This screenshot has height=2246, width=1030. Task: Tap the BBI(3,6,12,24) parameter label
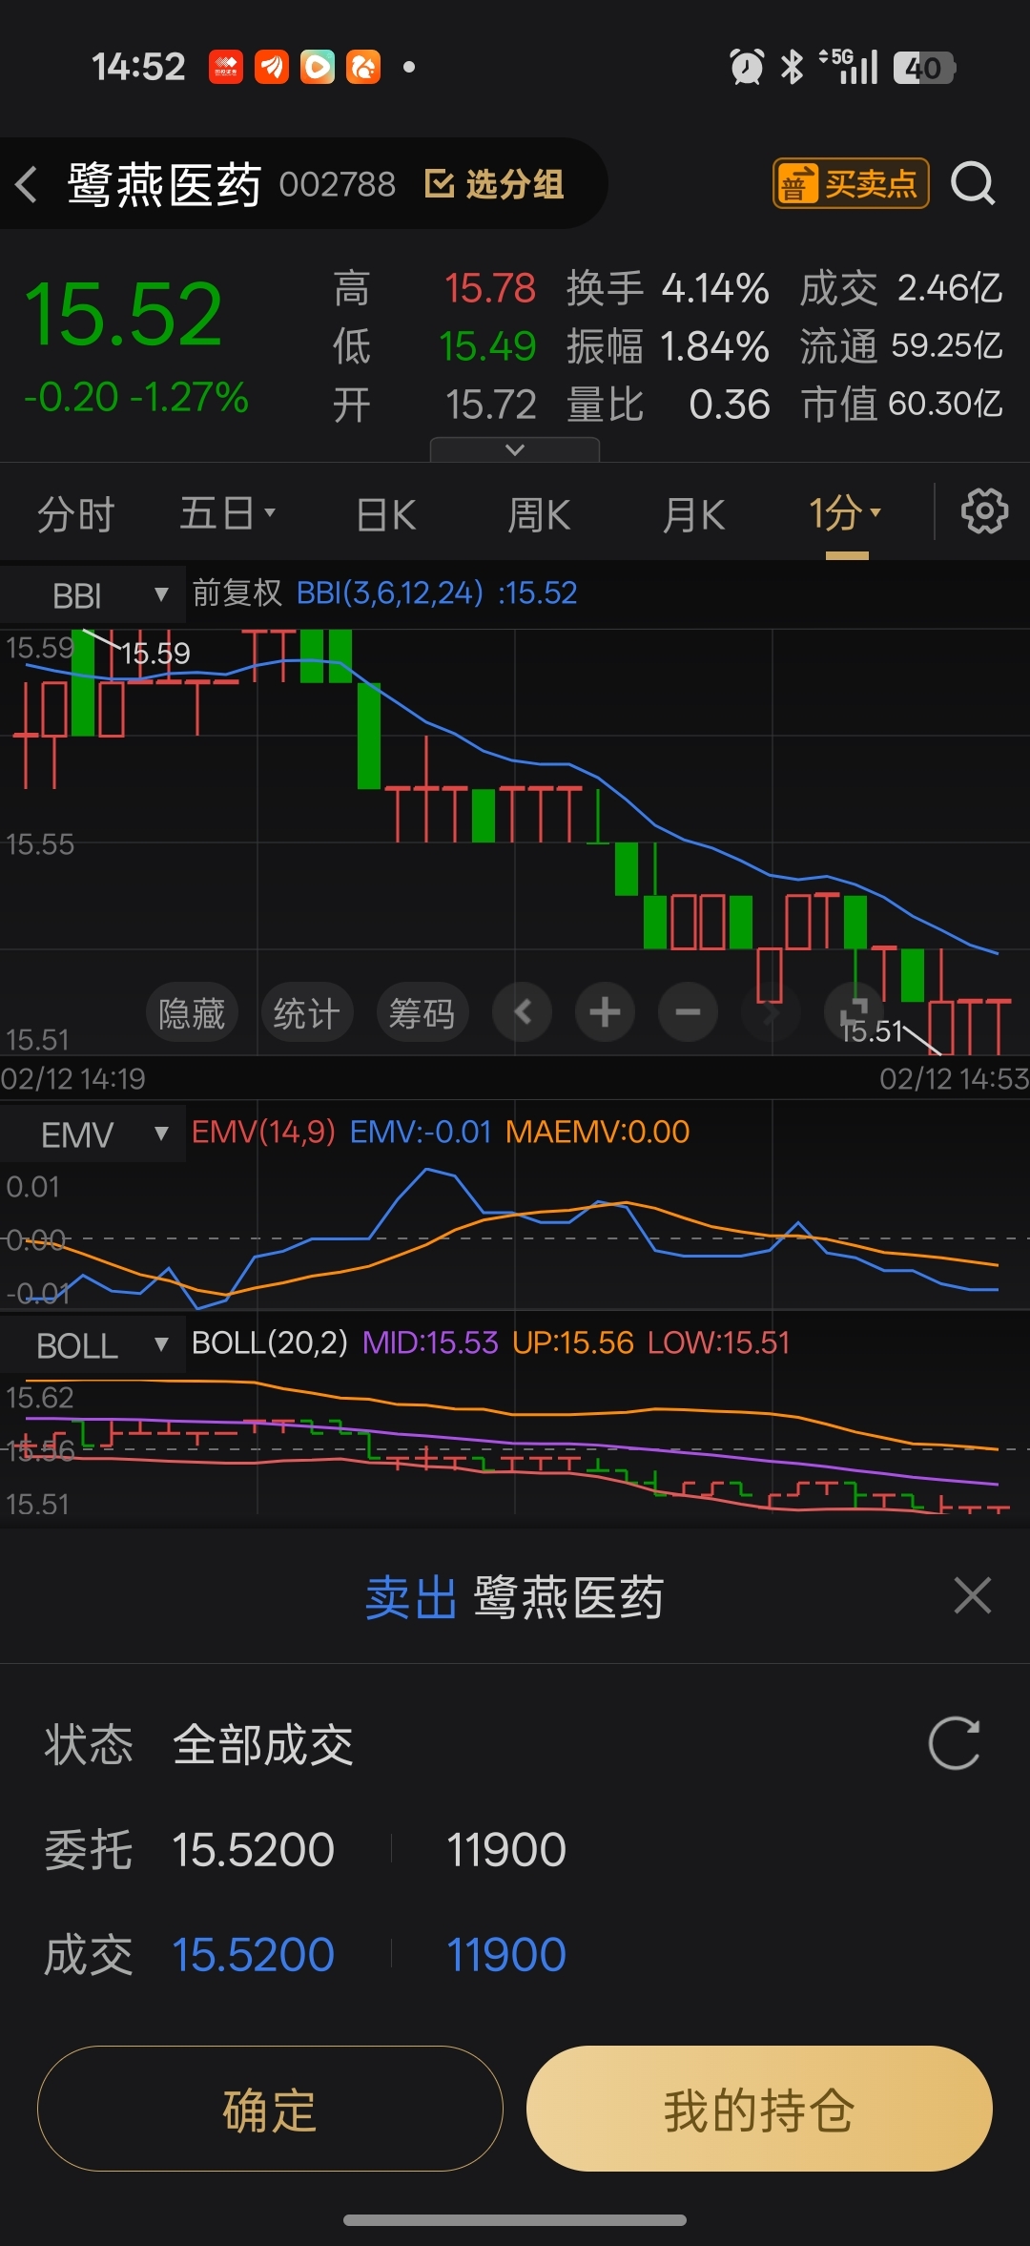point(389,593)
